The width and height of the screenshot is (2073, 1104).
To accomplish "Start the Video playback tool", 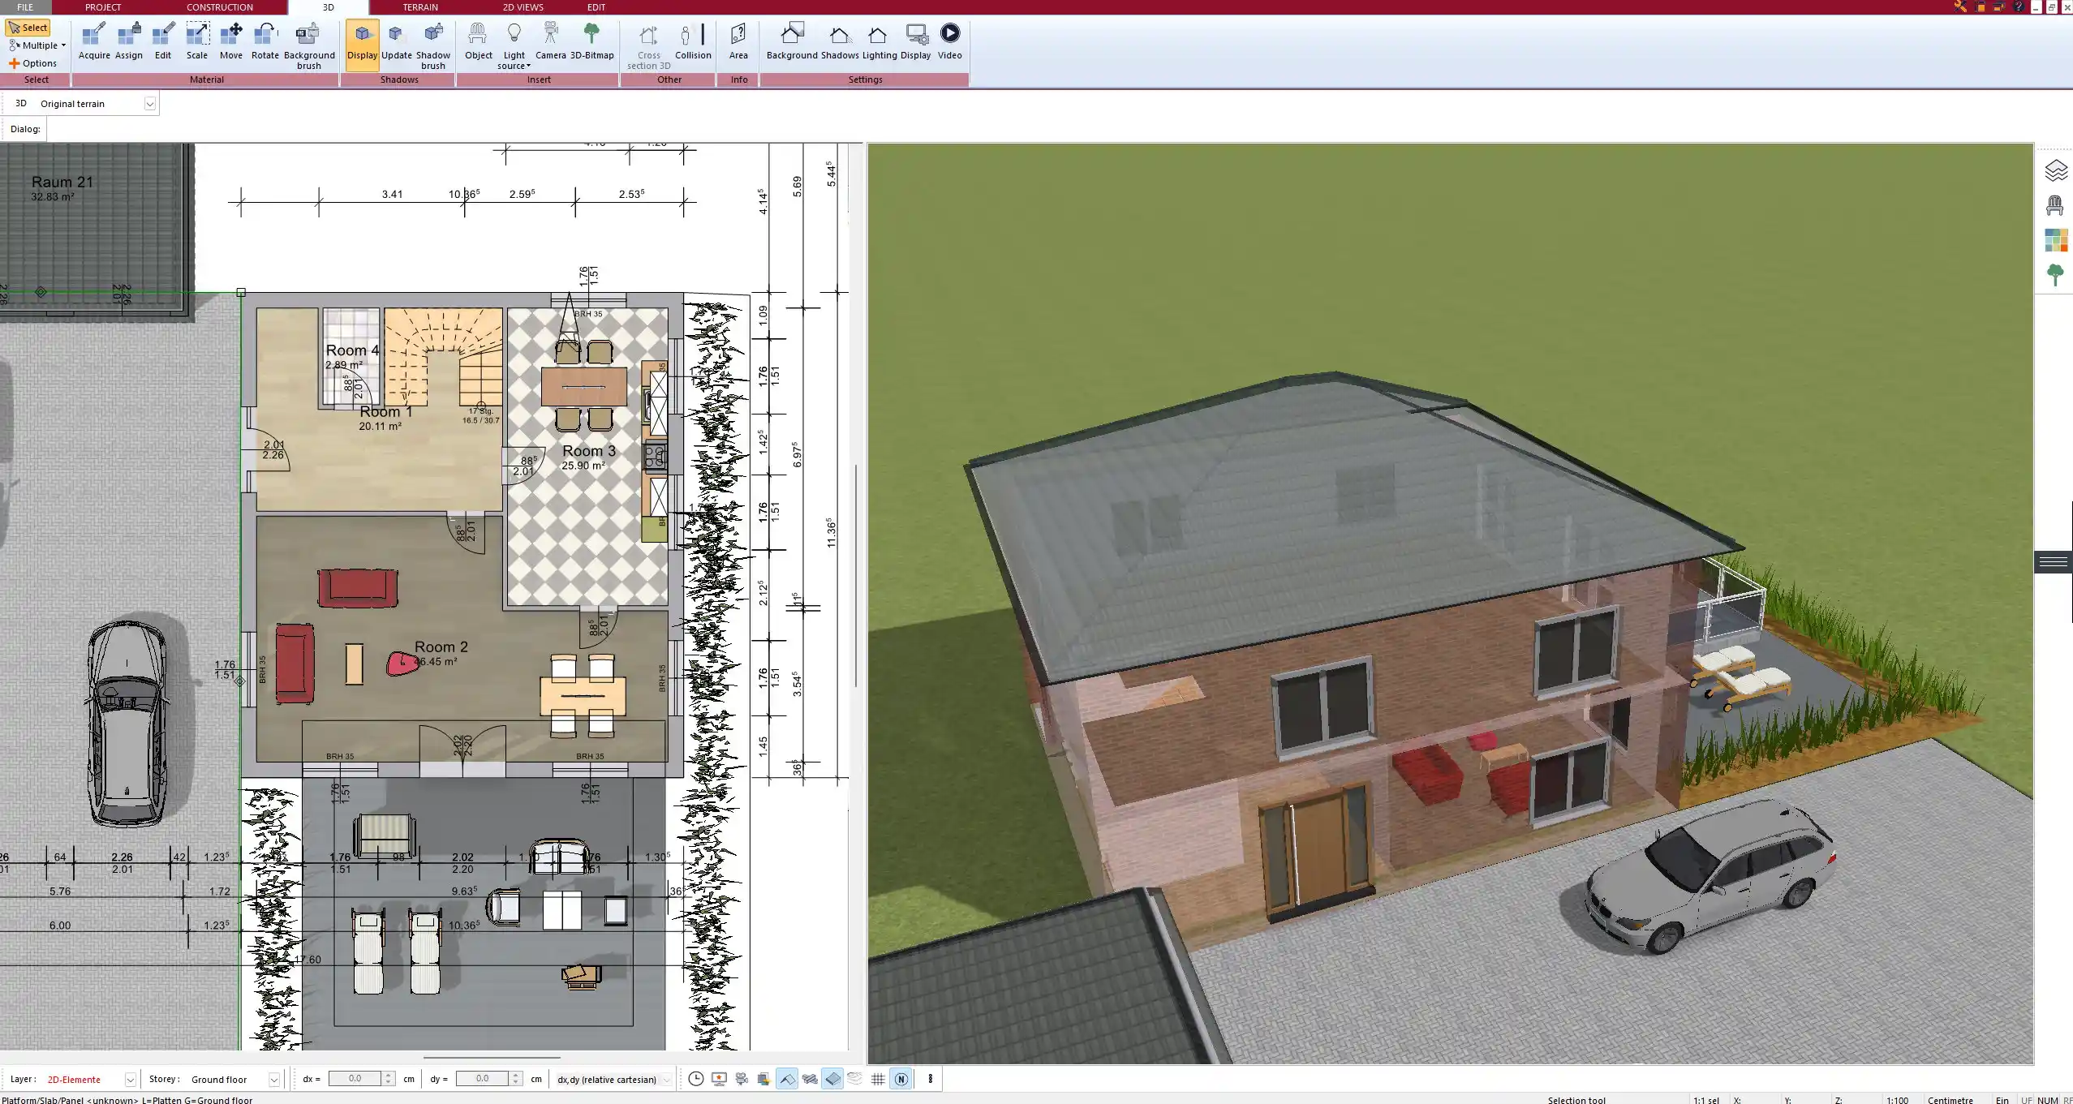I will (950, 42).
